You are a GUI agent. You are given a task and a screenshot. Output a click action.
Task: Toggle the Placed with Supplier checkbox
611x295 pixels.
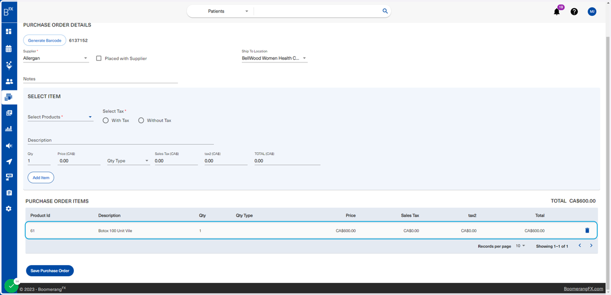tap(99, 58)
